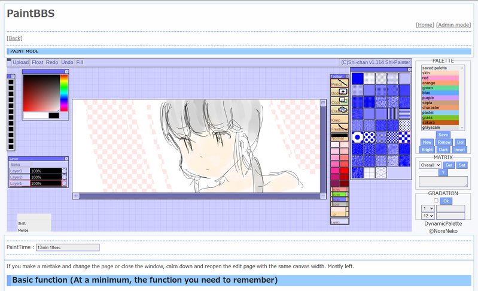Open the Overall dropdown in MATRIX
478x291 pixels.
pyautogui.click(x=430, y=165)
